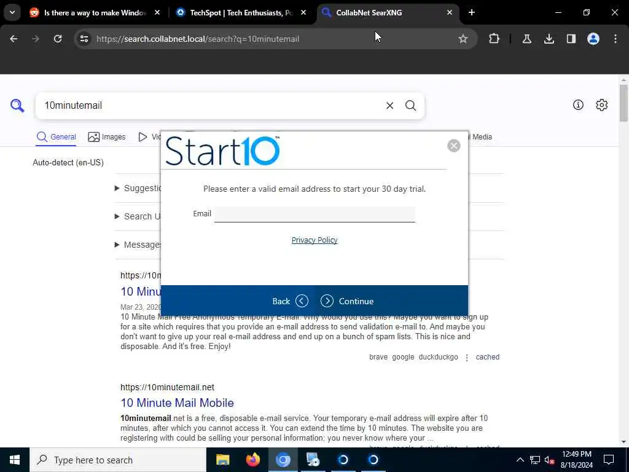629x472 pixels.
Task: Expand the Messages section
Action: pos(138,245)
